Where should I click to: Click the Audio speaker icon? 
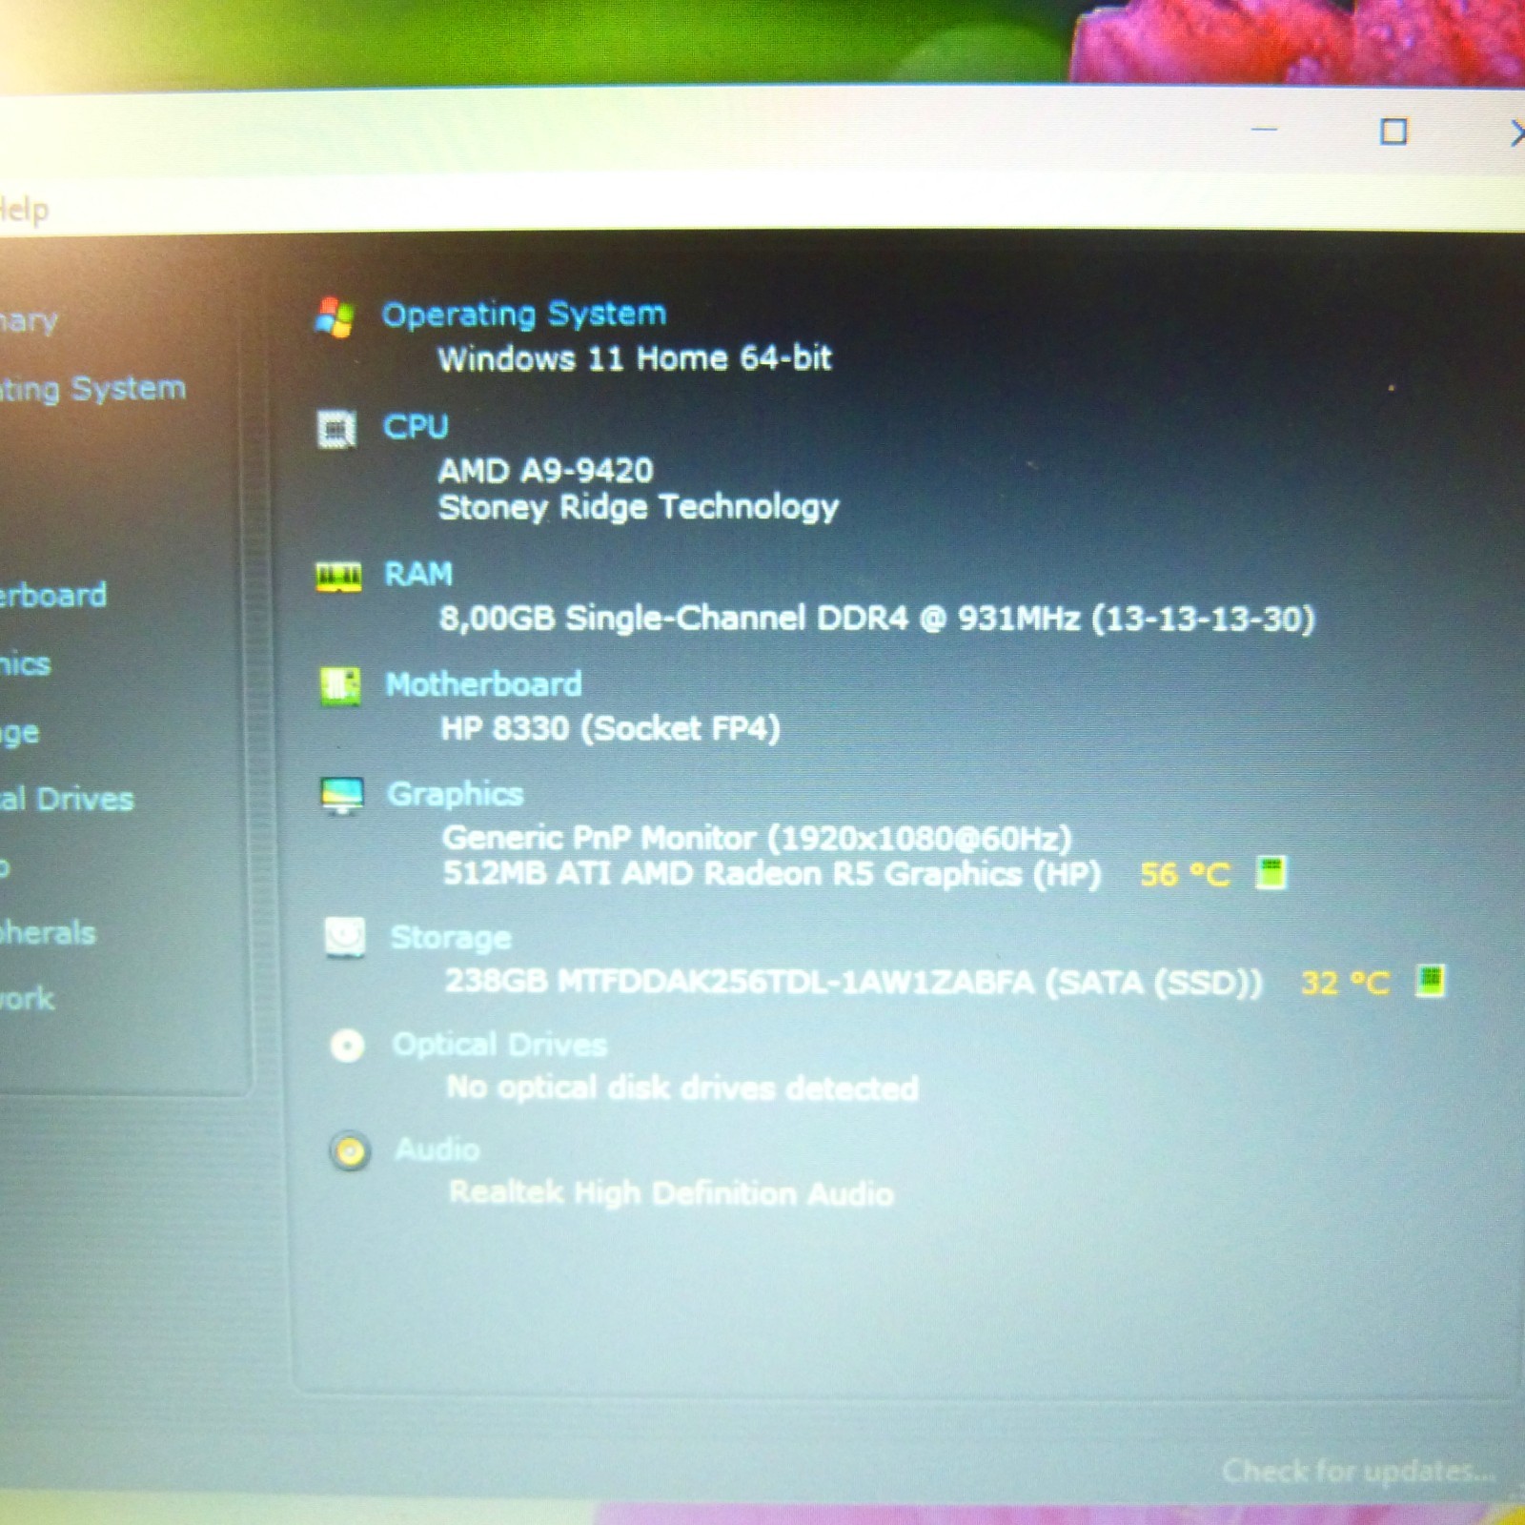pos(350,1151)
